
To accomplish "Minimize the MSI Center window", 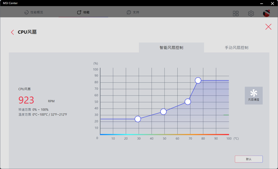I will pyautogui.click(x=261, y=3).
